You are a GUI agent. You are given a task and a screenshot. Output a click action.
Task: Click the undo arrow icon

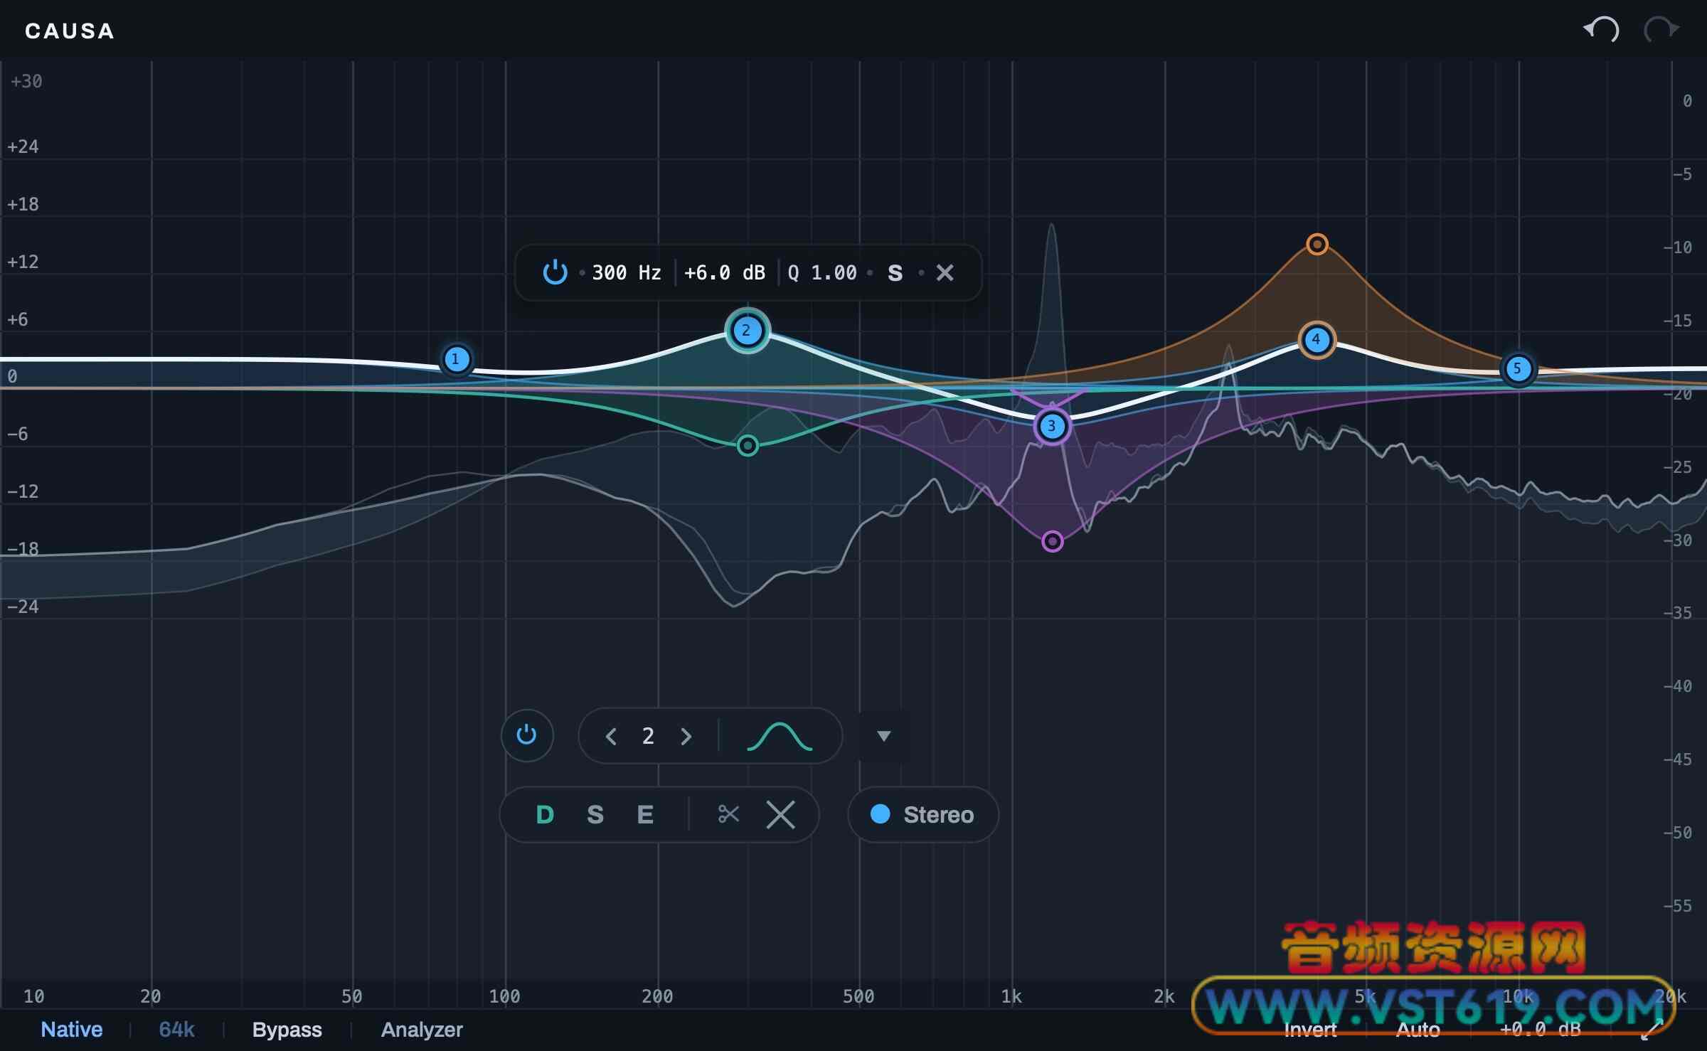(1601, 30)
